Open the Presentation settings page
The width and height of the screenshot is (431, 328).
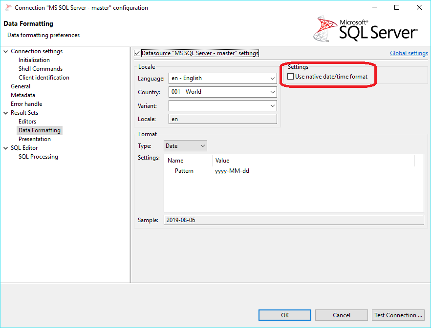click(34, 139)
